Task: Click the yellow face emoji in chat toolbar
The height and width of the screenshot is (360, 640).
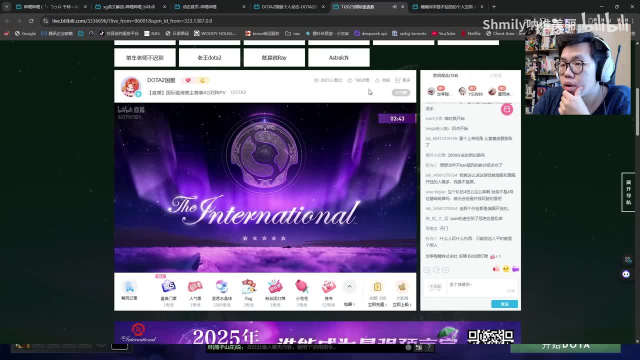Action: 506,269
